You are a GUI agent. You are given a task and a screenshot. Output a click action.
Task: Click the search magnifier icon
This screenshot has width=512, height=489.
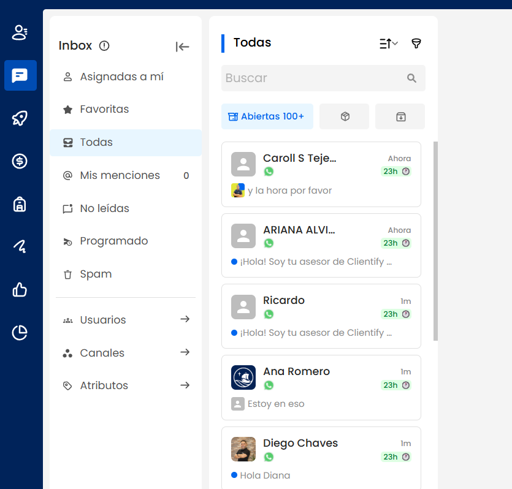[411, 78]
